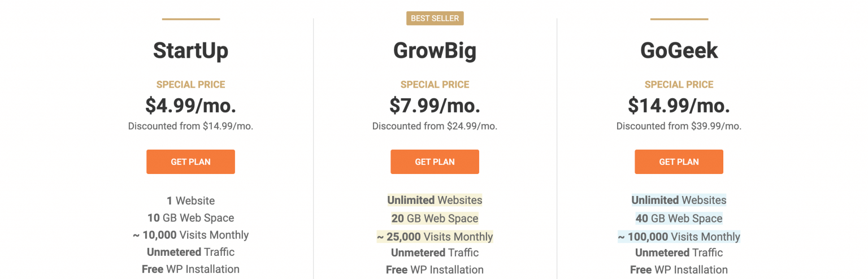Click GET PLAN button under GoGeek
Screen dimensions: 868x279
pyautogui.click(x=679, y=162)
